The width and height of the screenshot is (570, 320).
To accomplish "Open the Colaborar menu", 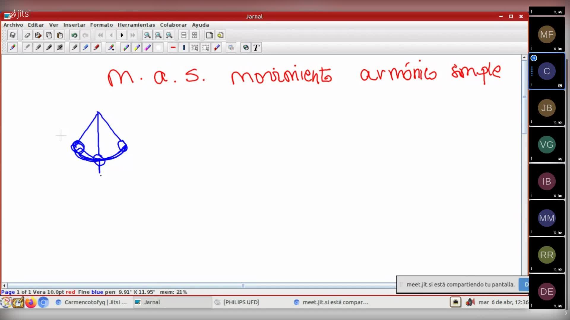I will pos(173,25).
